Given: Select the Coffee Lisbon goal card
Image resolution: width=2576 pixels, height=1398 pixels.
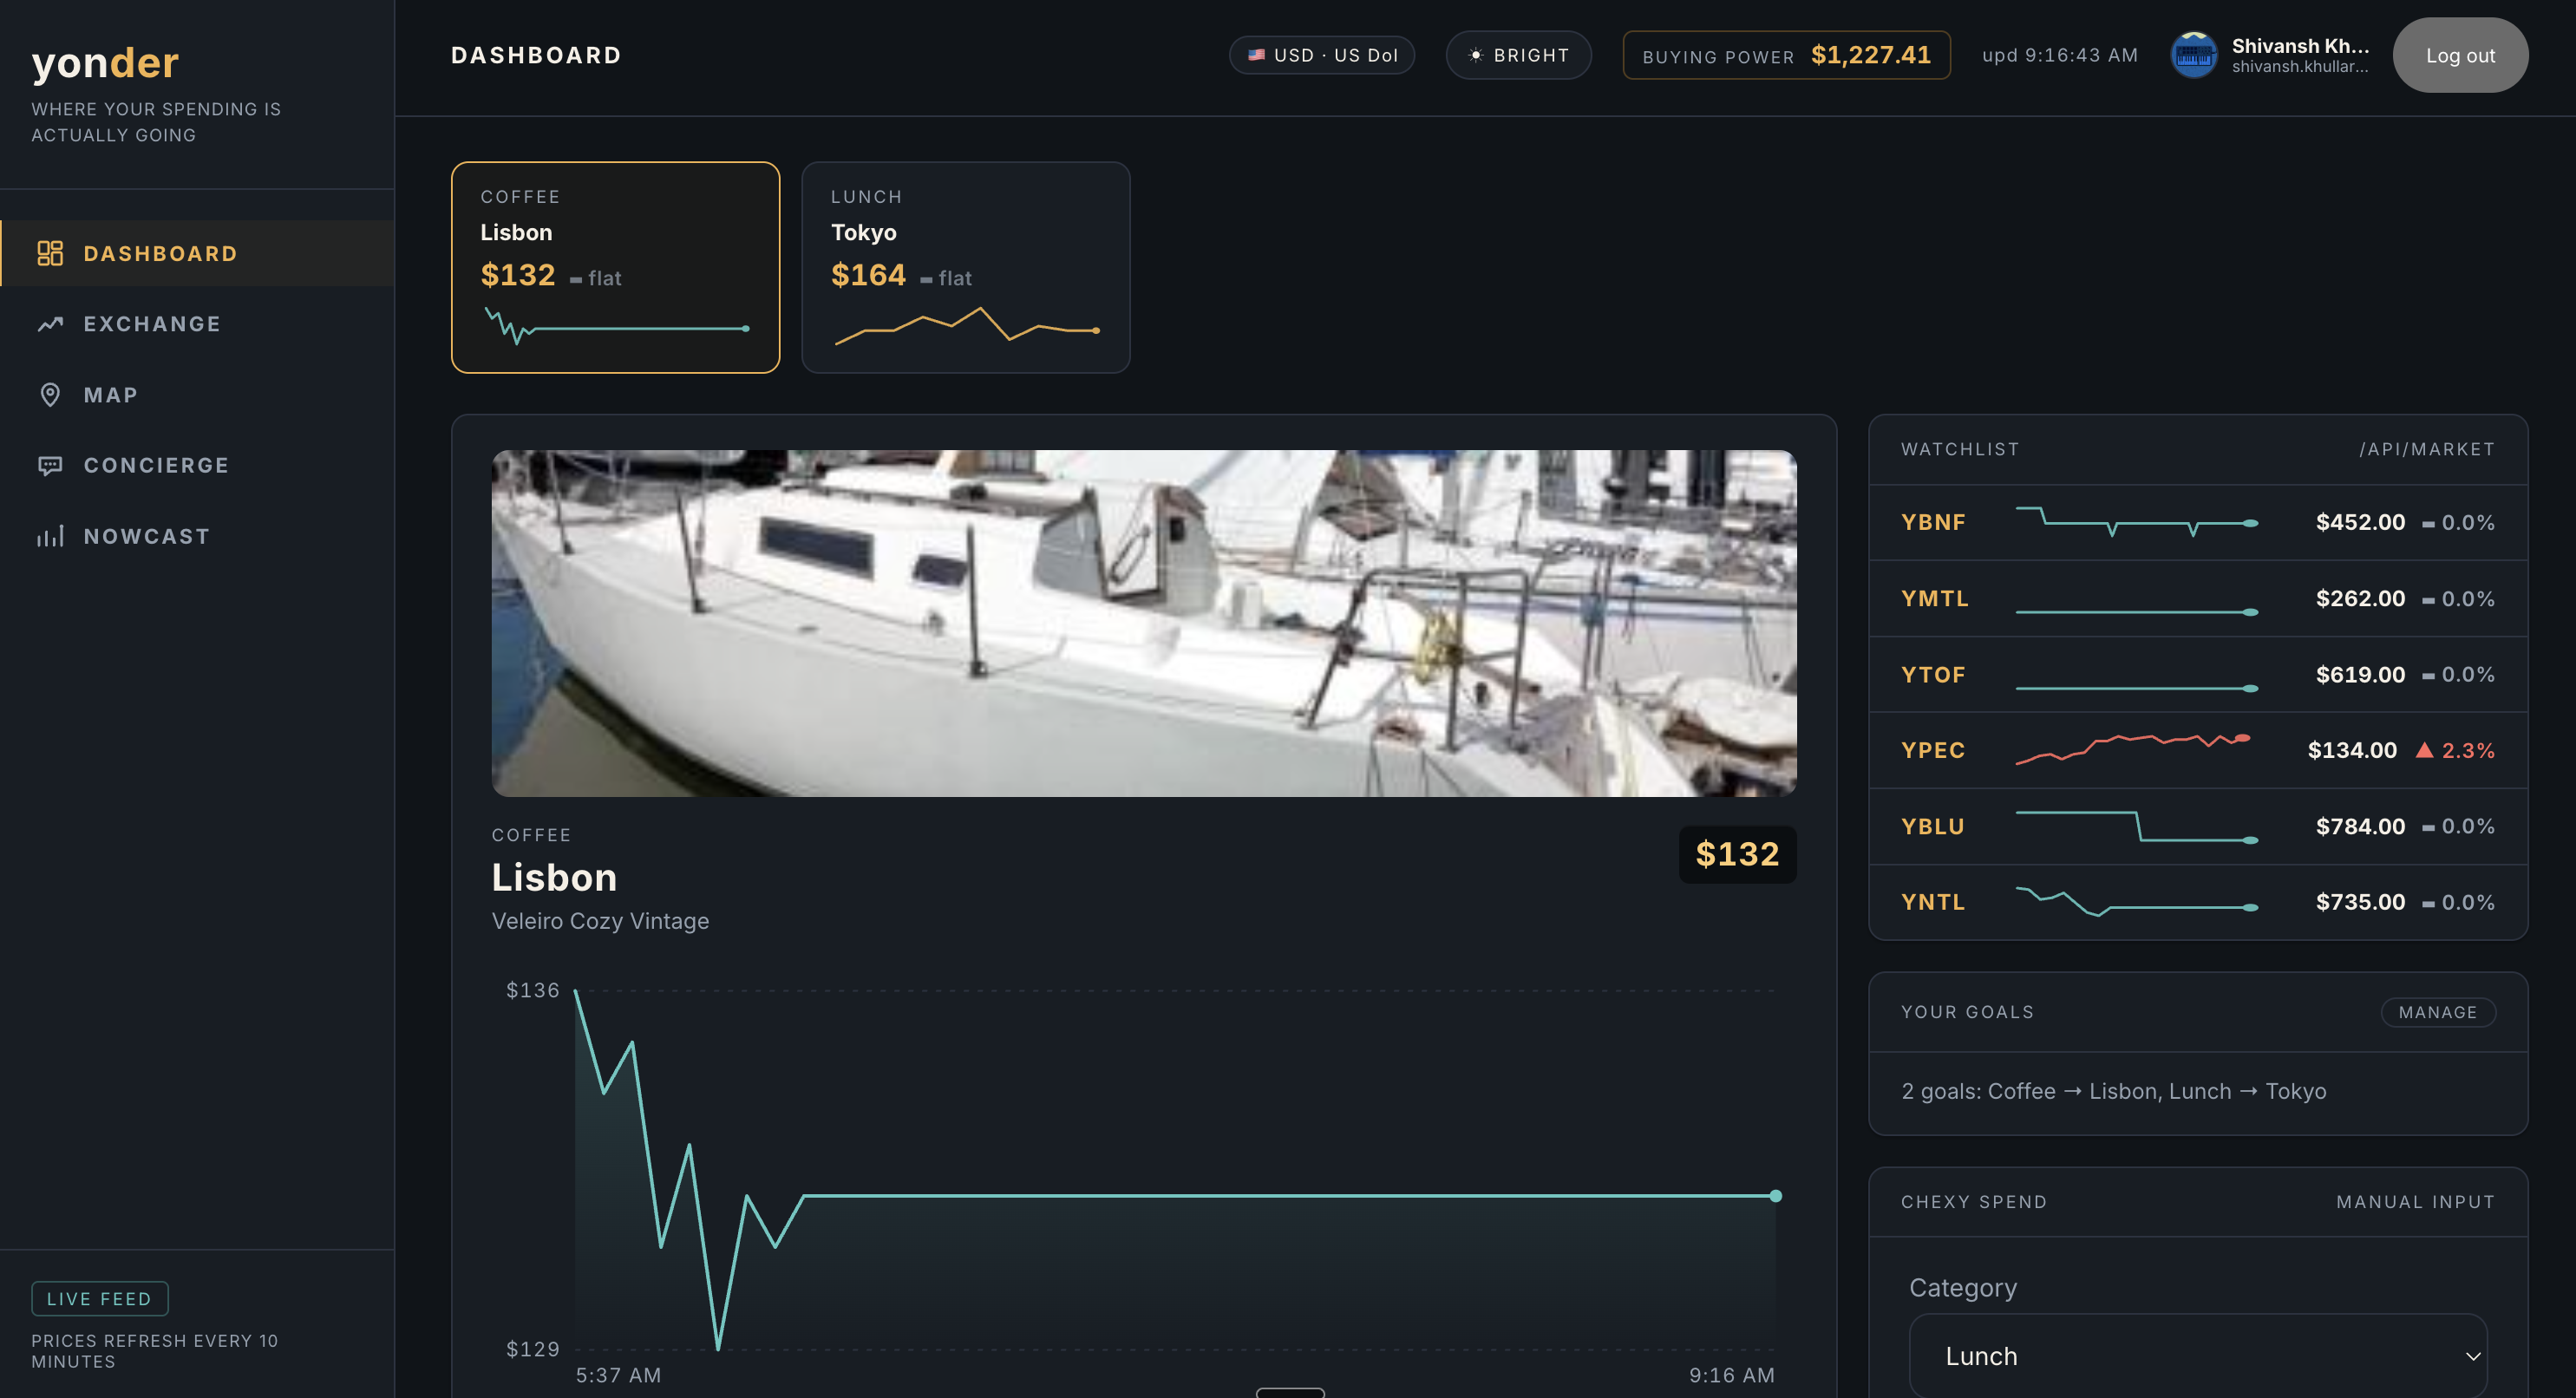Looking at the screenshot, I should (615, 267).
